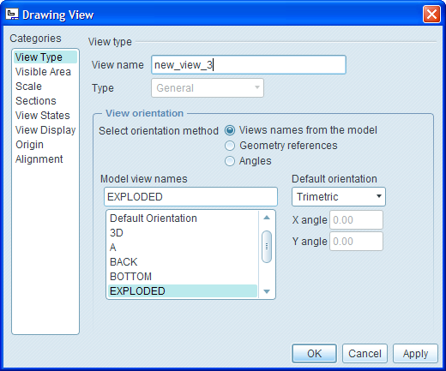Screen dimensions: 446x371
Task: Go to the Sections category
Action: [x=36, y=101]
